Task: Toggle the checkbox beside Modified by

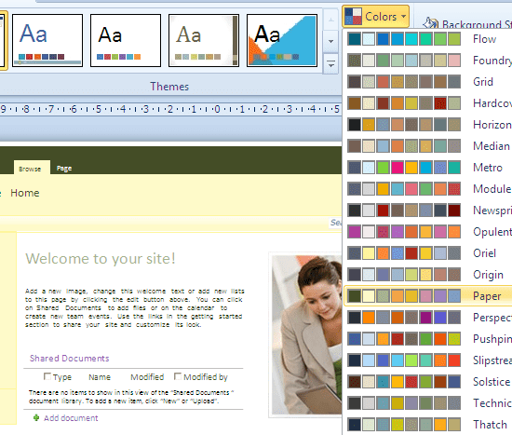Action: [x=178, y=376]
